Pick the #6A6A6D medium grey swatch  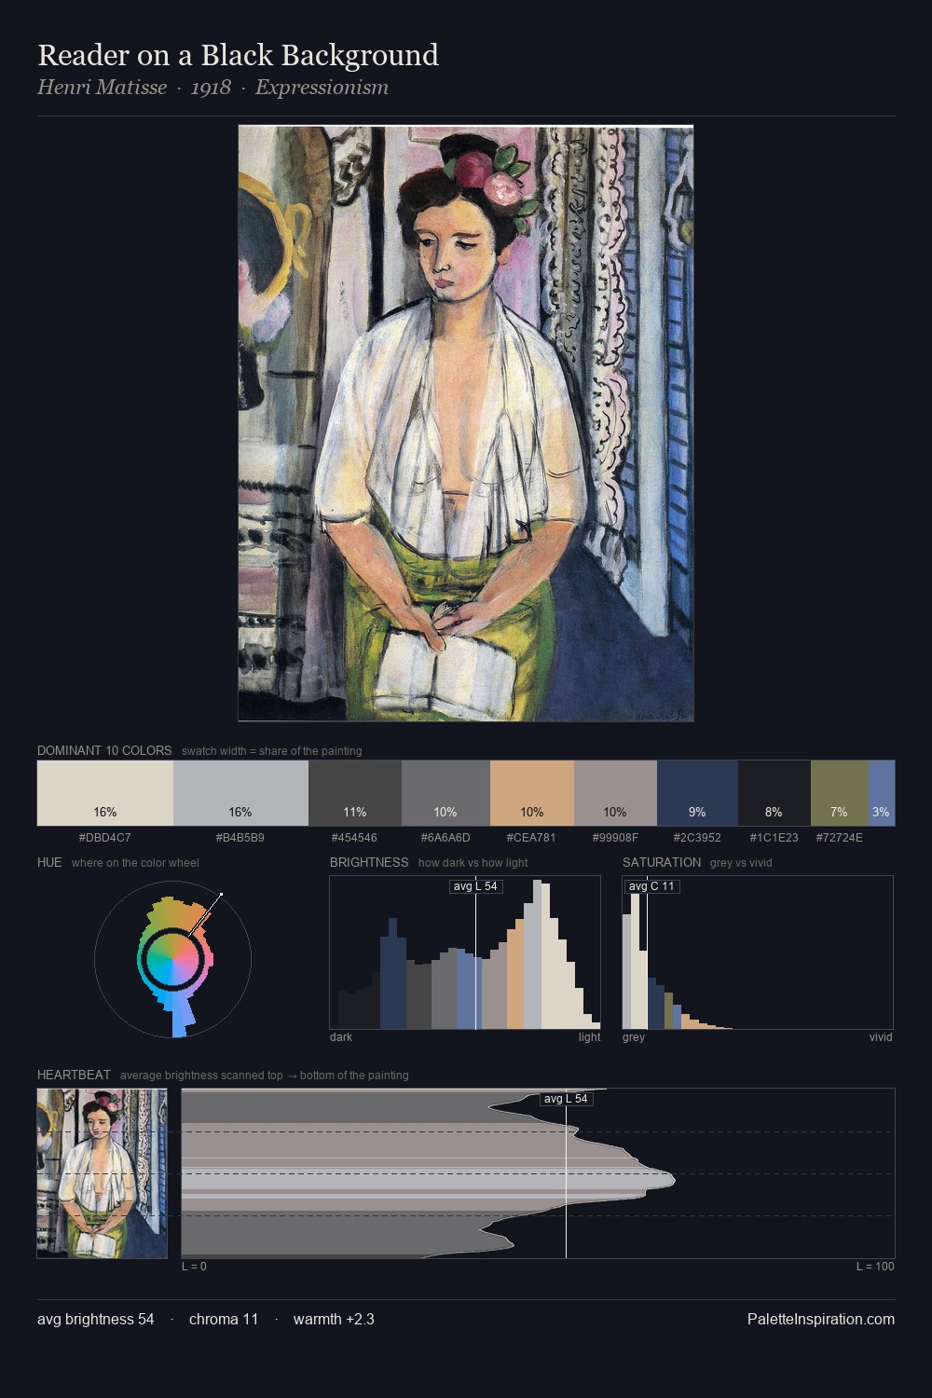(x=445, y=793)
